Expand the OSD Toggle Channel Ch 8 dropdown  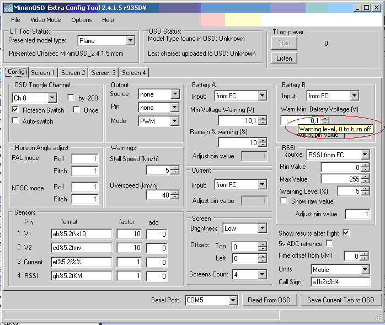click(x=52, y=98)
